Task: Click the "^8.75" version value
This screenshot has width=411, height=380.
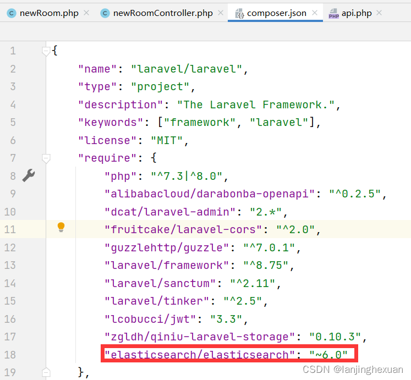Action: [x=266, y=265]
